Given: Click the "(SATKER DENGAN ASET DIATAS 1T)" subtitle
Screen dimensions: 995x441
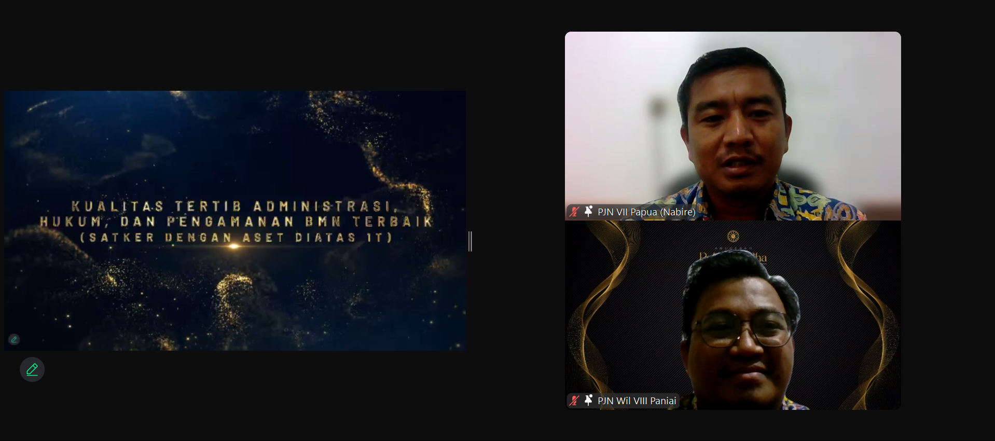Looking at the screenshot, I should (x=236, y=238).
